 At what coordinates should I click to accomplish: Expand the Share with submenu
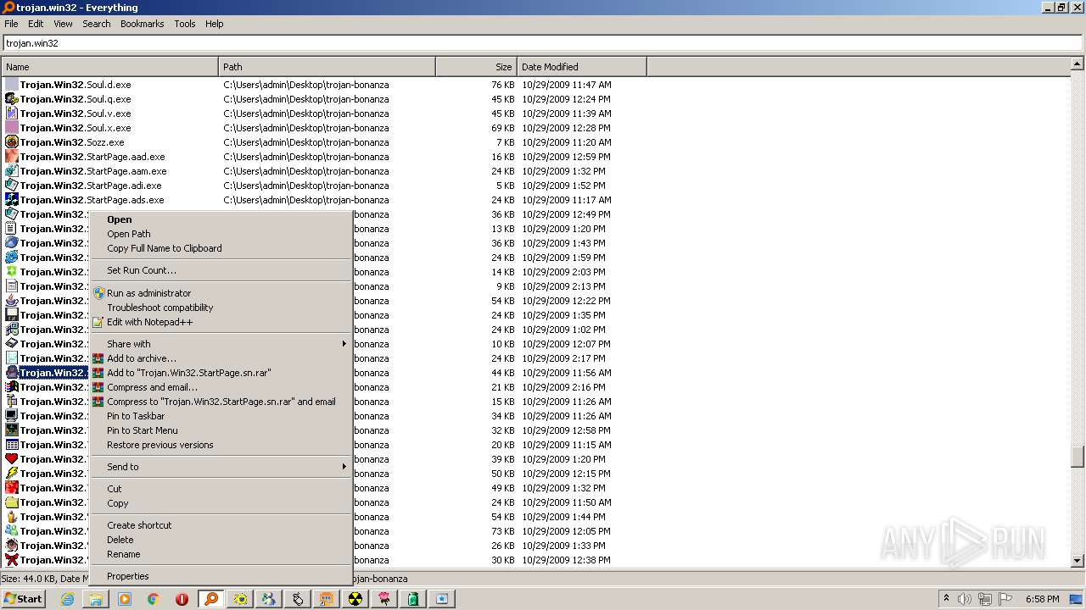tap(221, 344)
